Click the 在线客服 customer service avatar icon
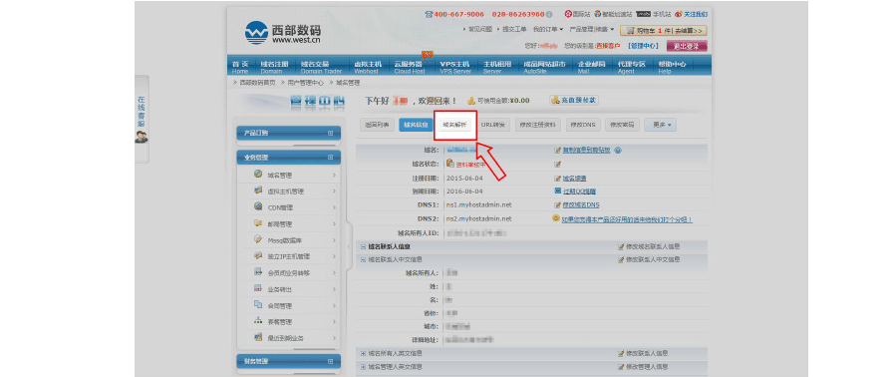This screenshot has width=890, height=377. pos(142,137)
